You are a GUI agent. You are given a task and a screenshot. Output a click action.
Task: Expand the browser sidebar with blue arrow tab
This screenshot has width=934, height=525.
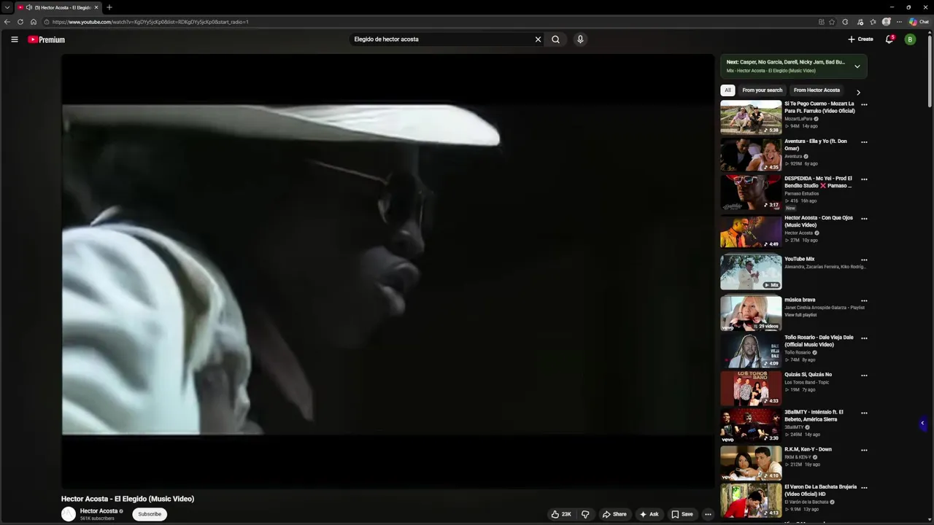pos(922,423)
